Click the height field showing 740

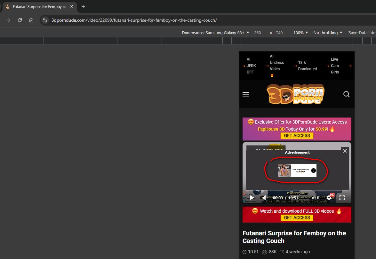279,33
